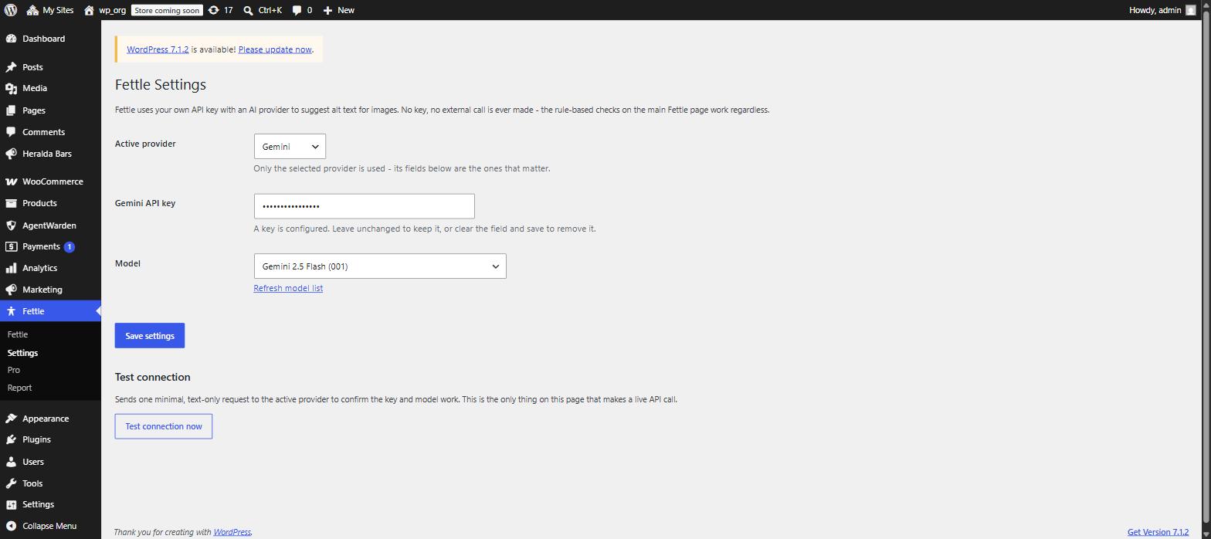Expand the Model Gemini 2.5 Flash dropdown
The image size is (1211, 539).
point(380,266)
